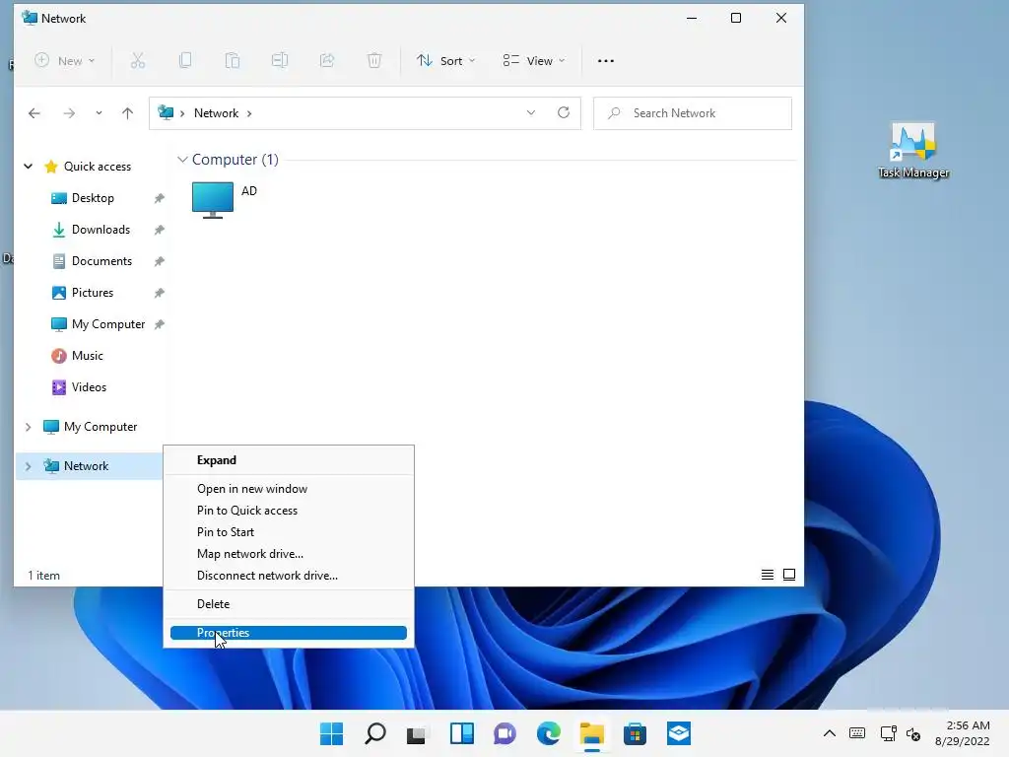1009x757 pixels.
Task: Open Desktop in Quick access
Action: (x=93, y=197)
